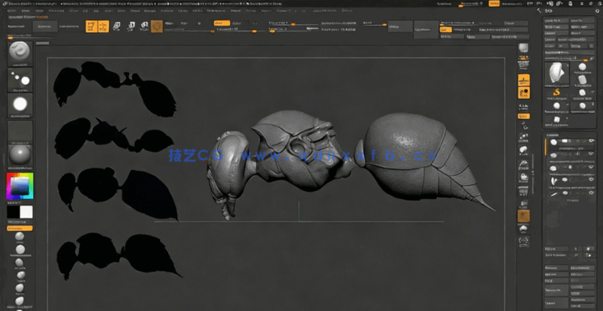Click the orange Alternate button under color swatches

pos(19,228)
